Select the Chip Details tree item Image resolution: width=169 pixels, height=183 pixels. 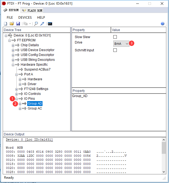pos(30,45)
